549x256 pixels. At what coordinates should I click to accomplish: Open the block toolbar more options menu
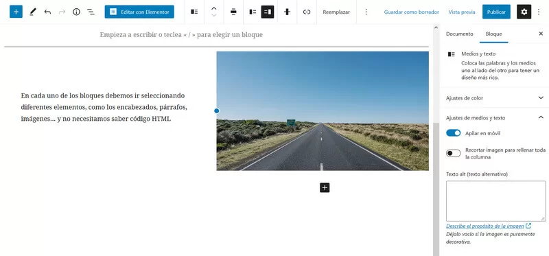366,12
